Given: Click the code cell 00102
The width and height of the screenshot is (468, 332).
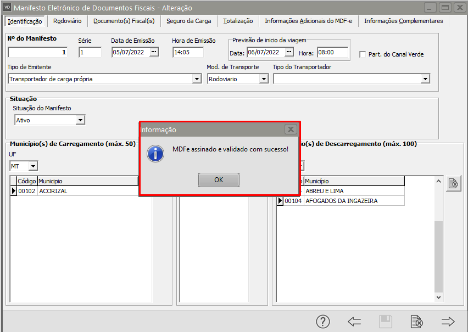Looking at the screenshot, I should tap(27, 191).
